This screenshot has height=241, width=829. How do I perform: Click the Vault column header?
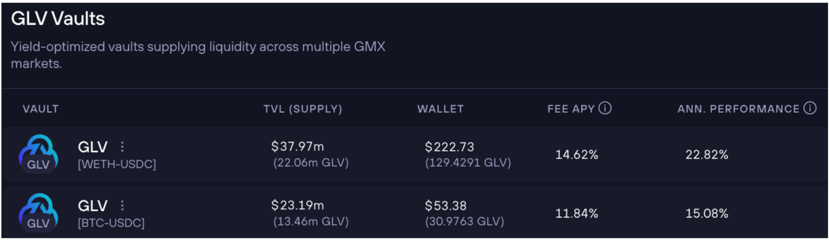[40, 109]
